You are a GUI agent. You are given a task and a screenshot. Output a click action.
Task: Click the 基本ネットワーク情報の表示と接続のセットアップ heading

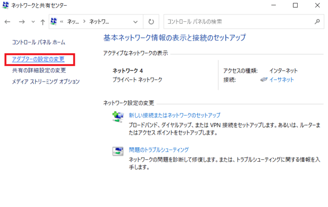click(175, 38)
